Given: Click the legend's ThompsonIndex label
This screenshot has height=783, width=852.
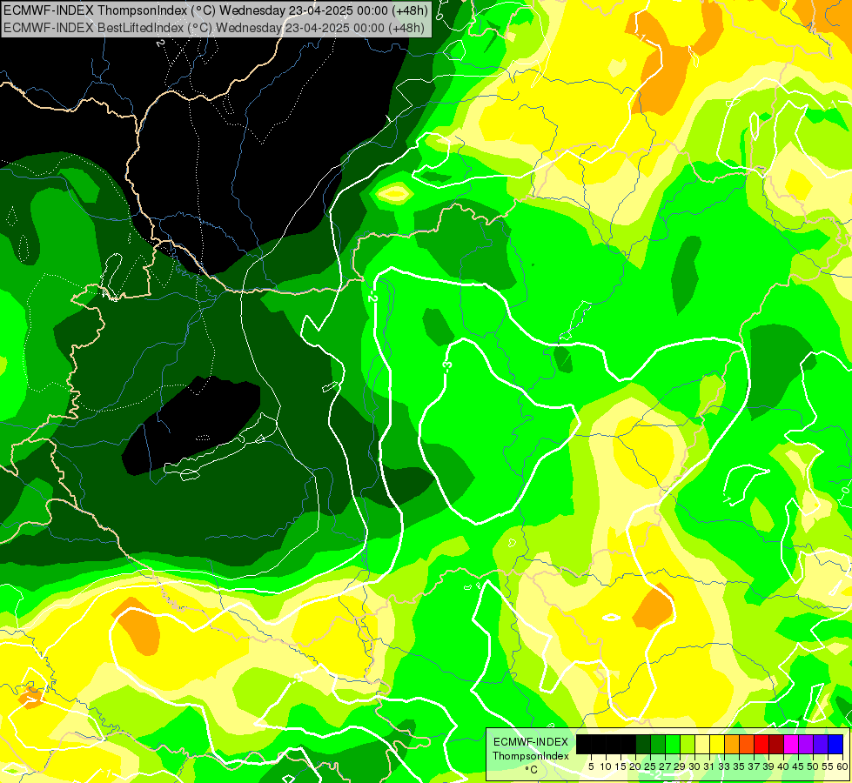Looking at the screenshot, I should 531,756.
